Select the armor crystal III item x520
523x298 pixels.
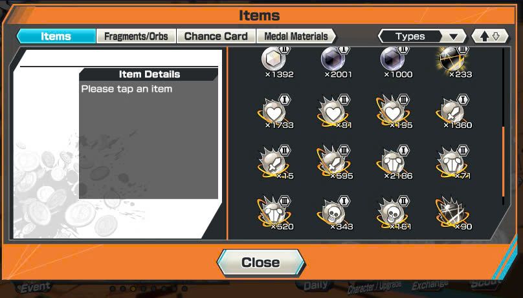(274, 214)
